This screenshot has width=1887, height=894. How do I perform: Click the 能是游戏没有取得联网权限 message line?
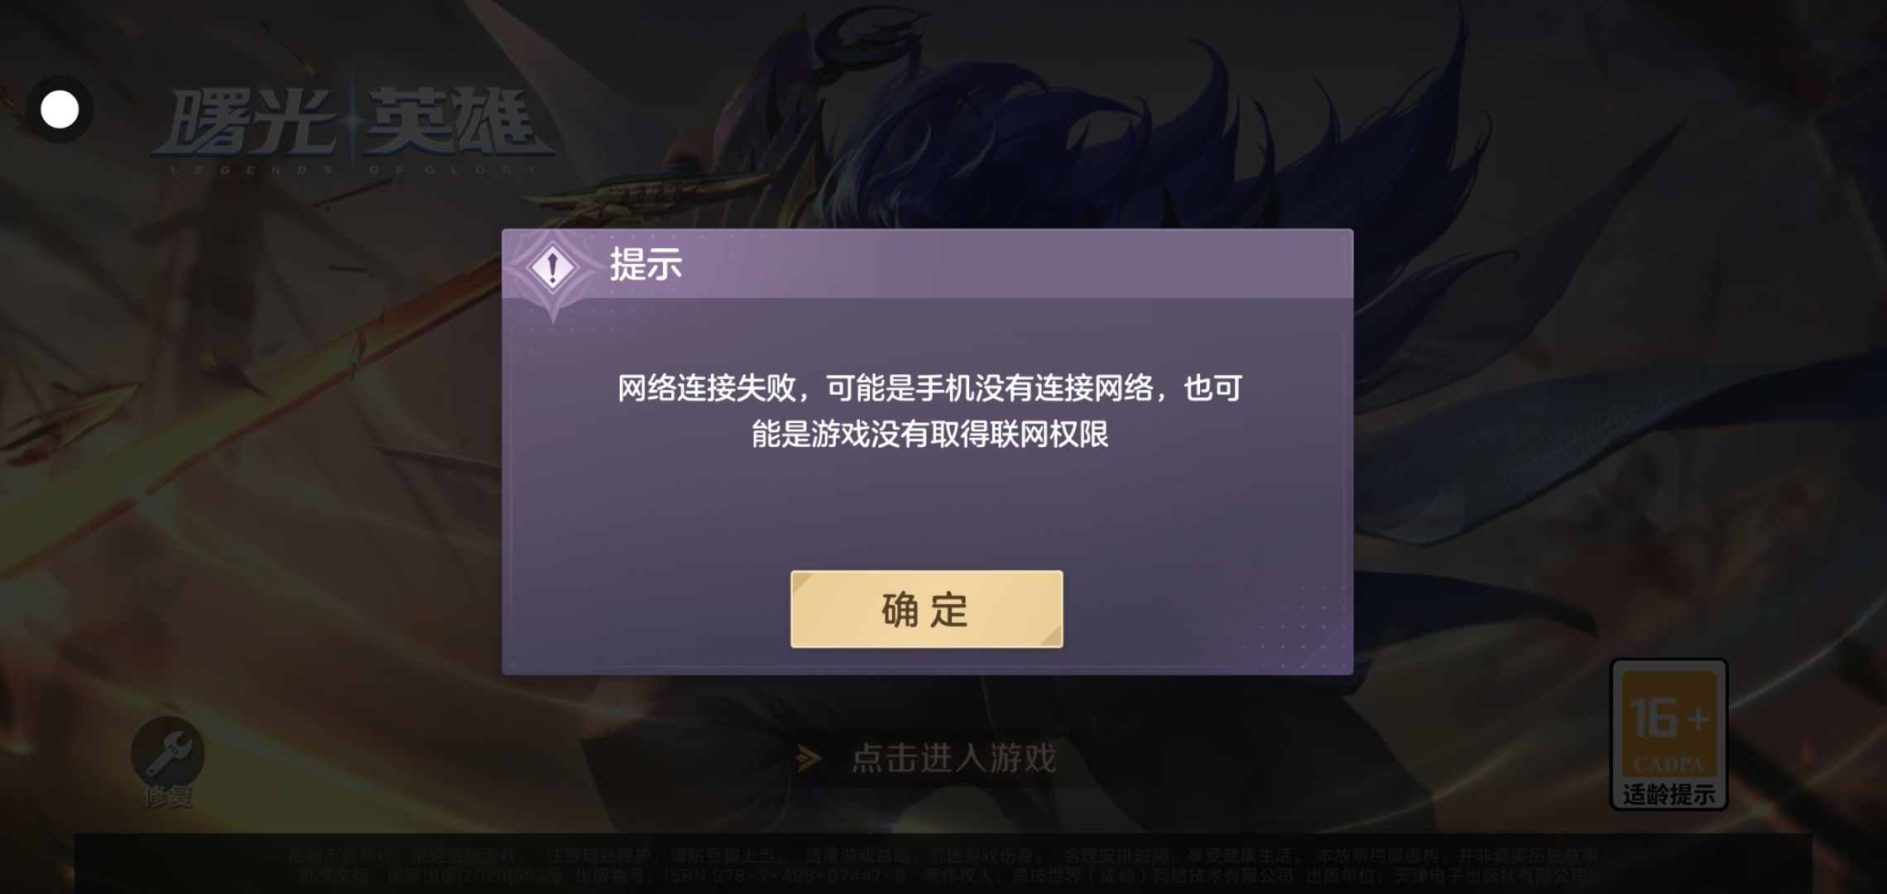coord(929,434)
